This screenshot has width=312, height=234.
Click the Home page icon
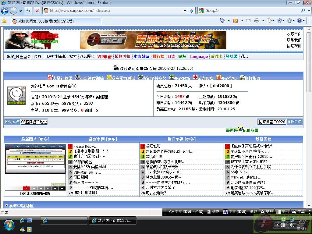click(222, 21)
